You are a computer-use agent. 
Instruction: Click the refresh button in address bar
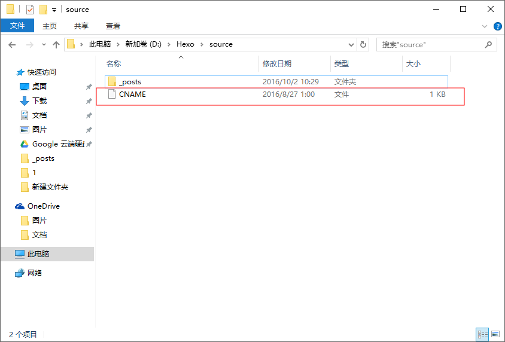(363, 44)
